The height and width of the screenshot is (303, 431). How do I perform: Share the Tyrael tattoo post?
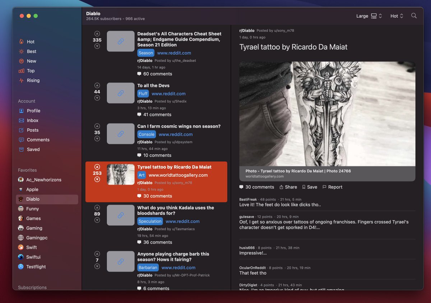coord(288,187)
